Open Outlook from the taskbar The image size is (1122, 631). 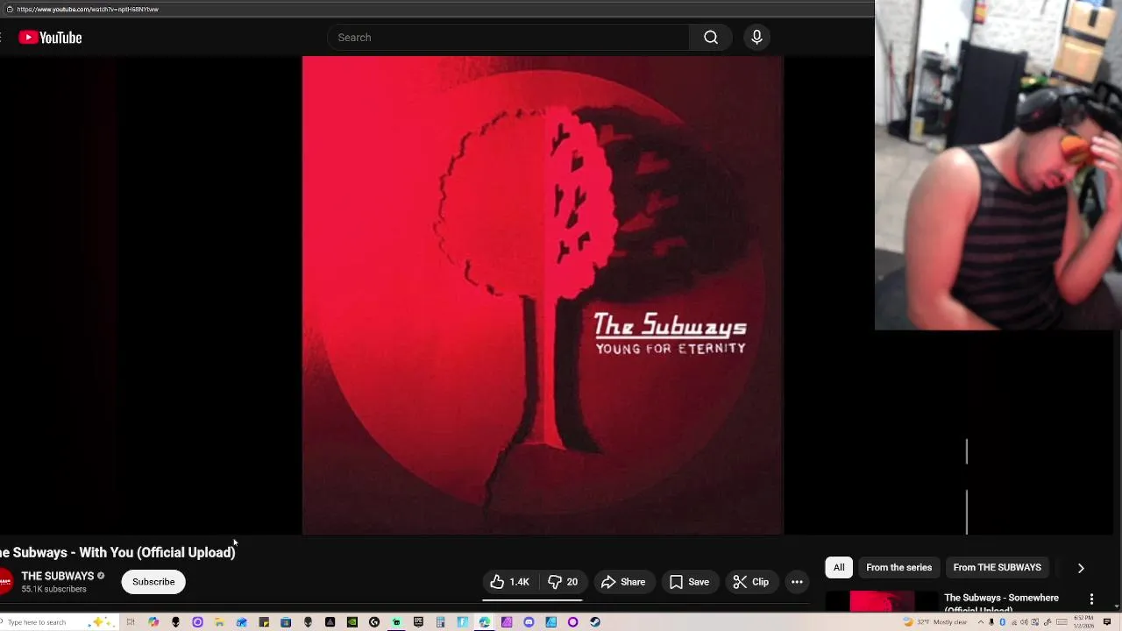point(241,622)
